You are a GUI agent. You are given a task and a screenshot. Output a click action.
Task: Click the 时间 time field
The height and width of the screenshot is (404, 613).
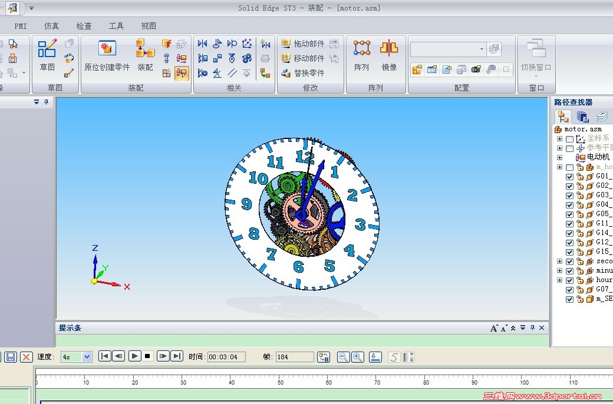tap(226, 357)
